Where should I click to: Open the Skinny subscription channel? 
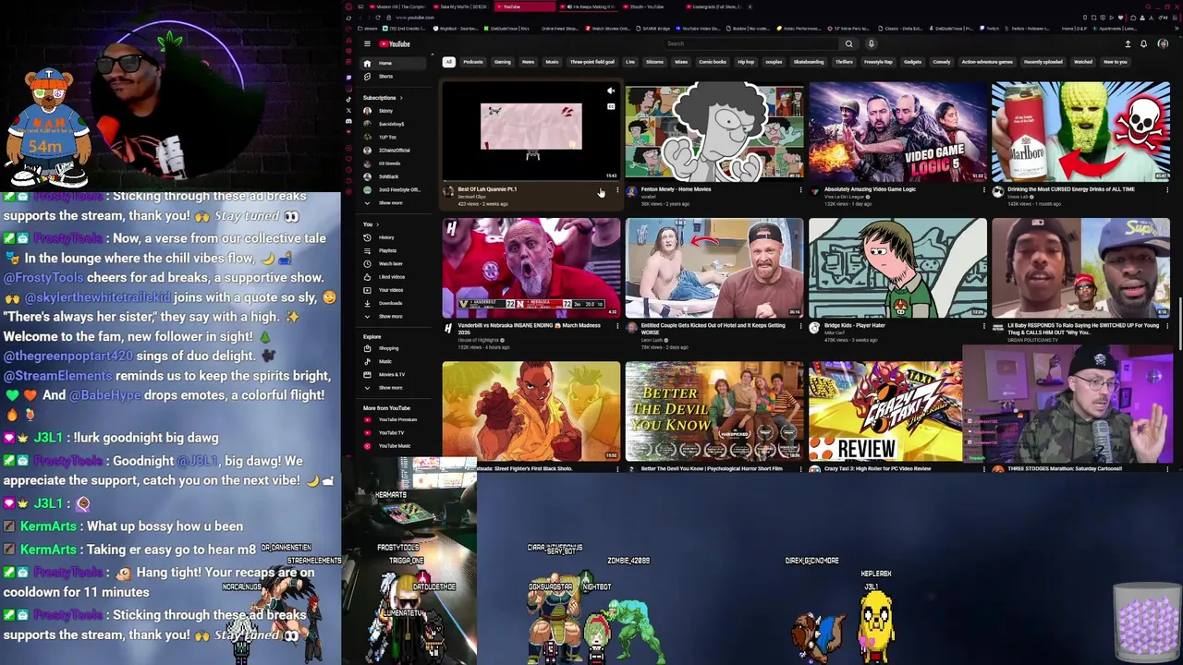[x=394, y=111]
